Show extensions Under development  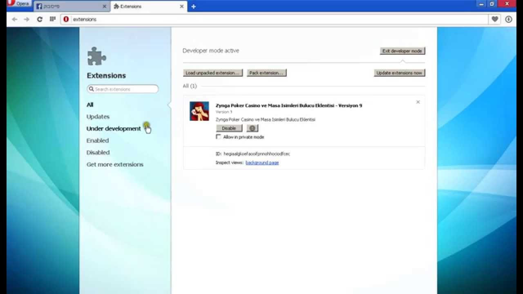(x=114, y=129)
